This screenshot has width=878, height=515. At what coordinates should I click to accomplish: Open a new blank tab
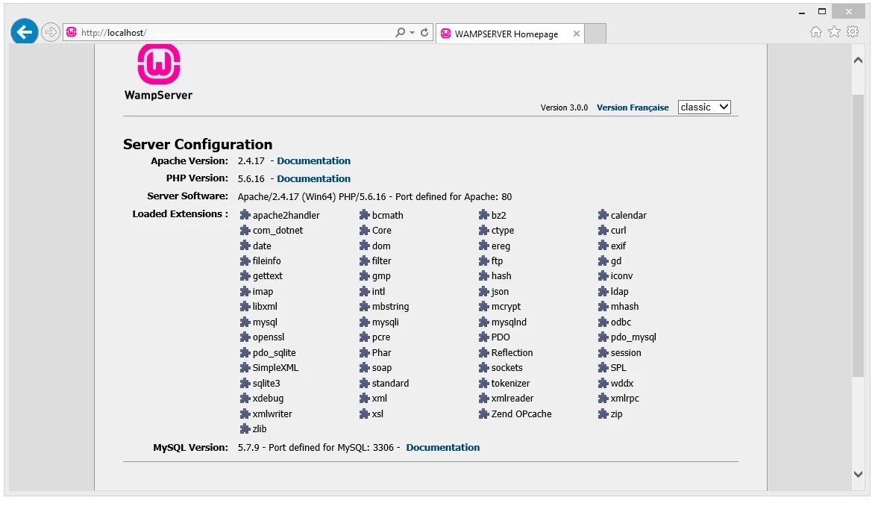click(595, 34)
